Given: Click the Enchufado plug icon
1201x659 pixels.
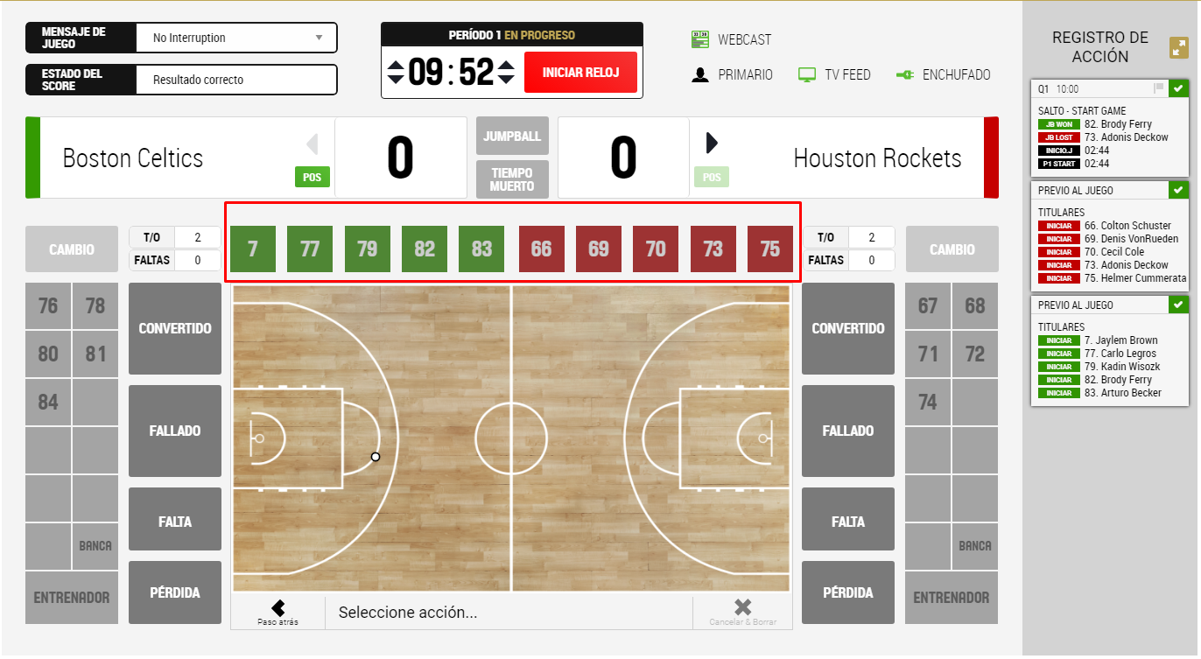Looking at the screenshot, I should [x=905, y=75].
